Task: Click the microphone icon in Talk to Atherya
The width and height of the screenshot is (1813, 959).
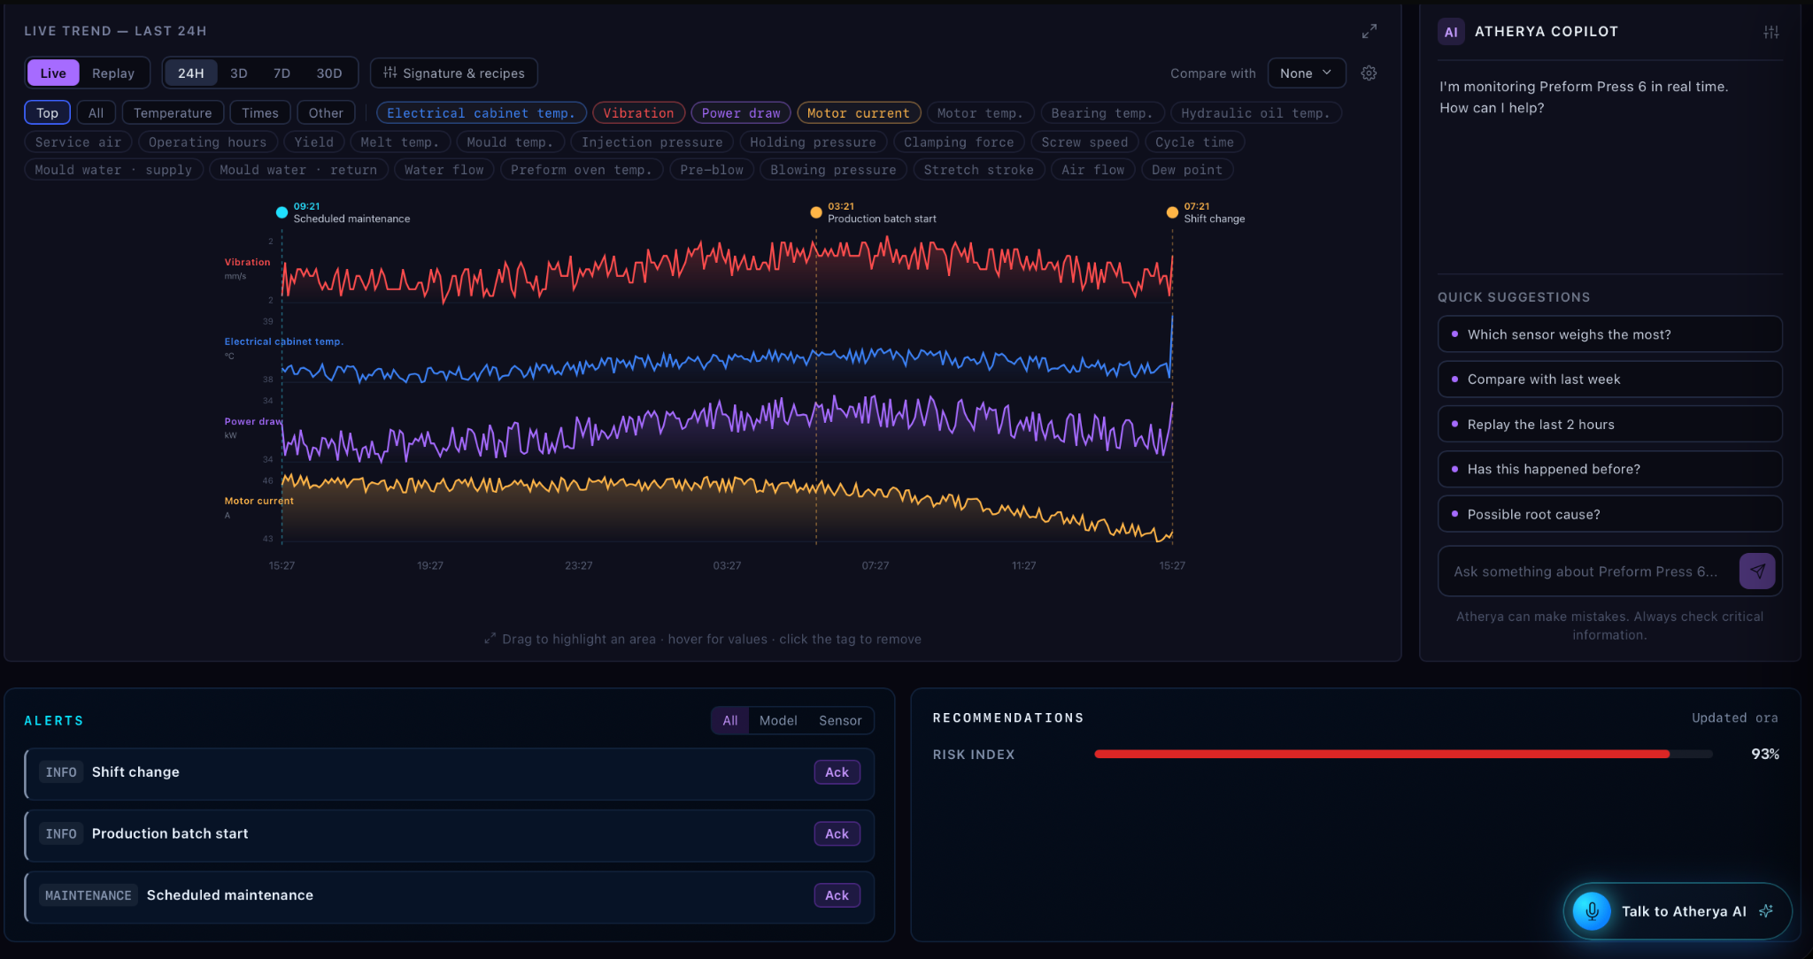Action: (x=1592, y=911)
